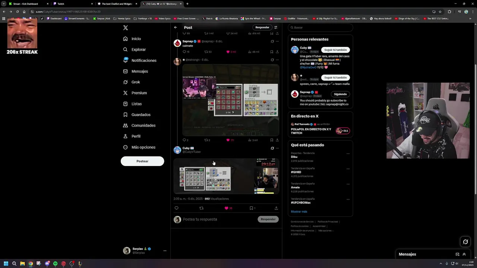477x268 pixels.
Task: Follow Cuby with Seguir tú también
Action: click(335, 50)
